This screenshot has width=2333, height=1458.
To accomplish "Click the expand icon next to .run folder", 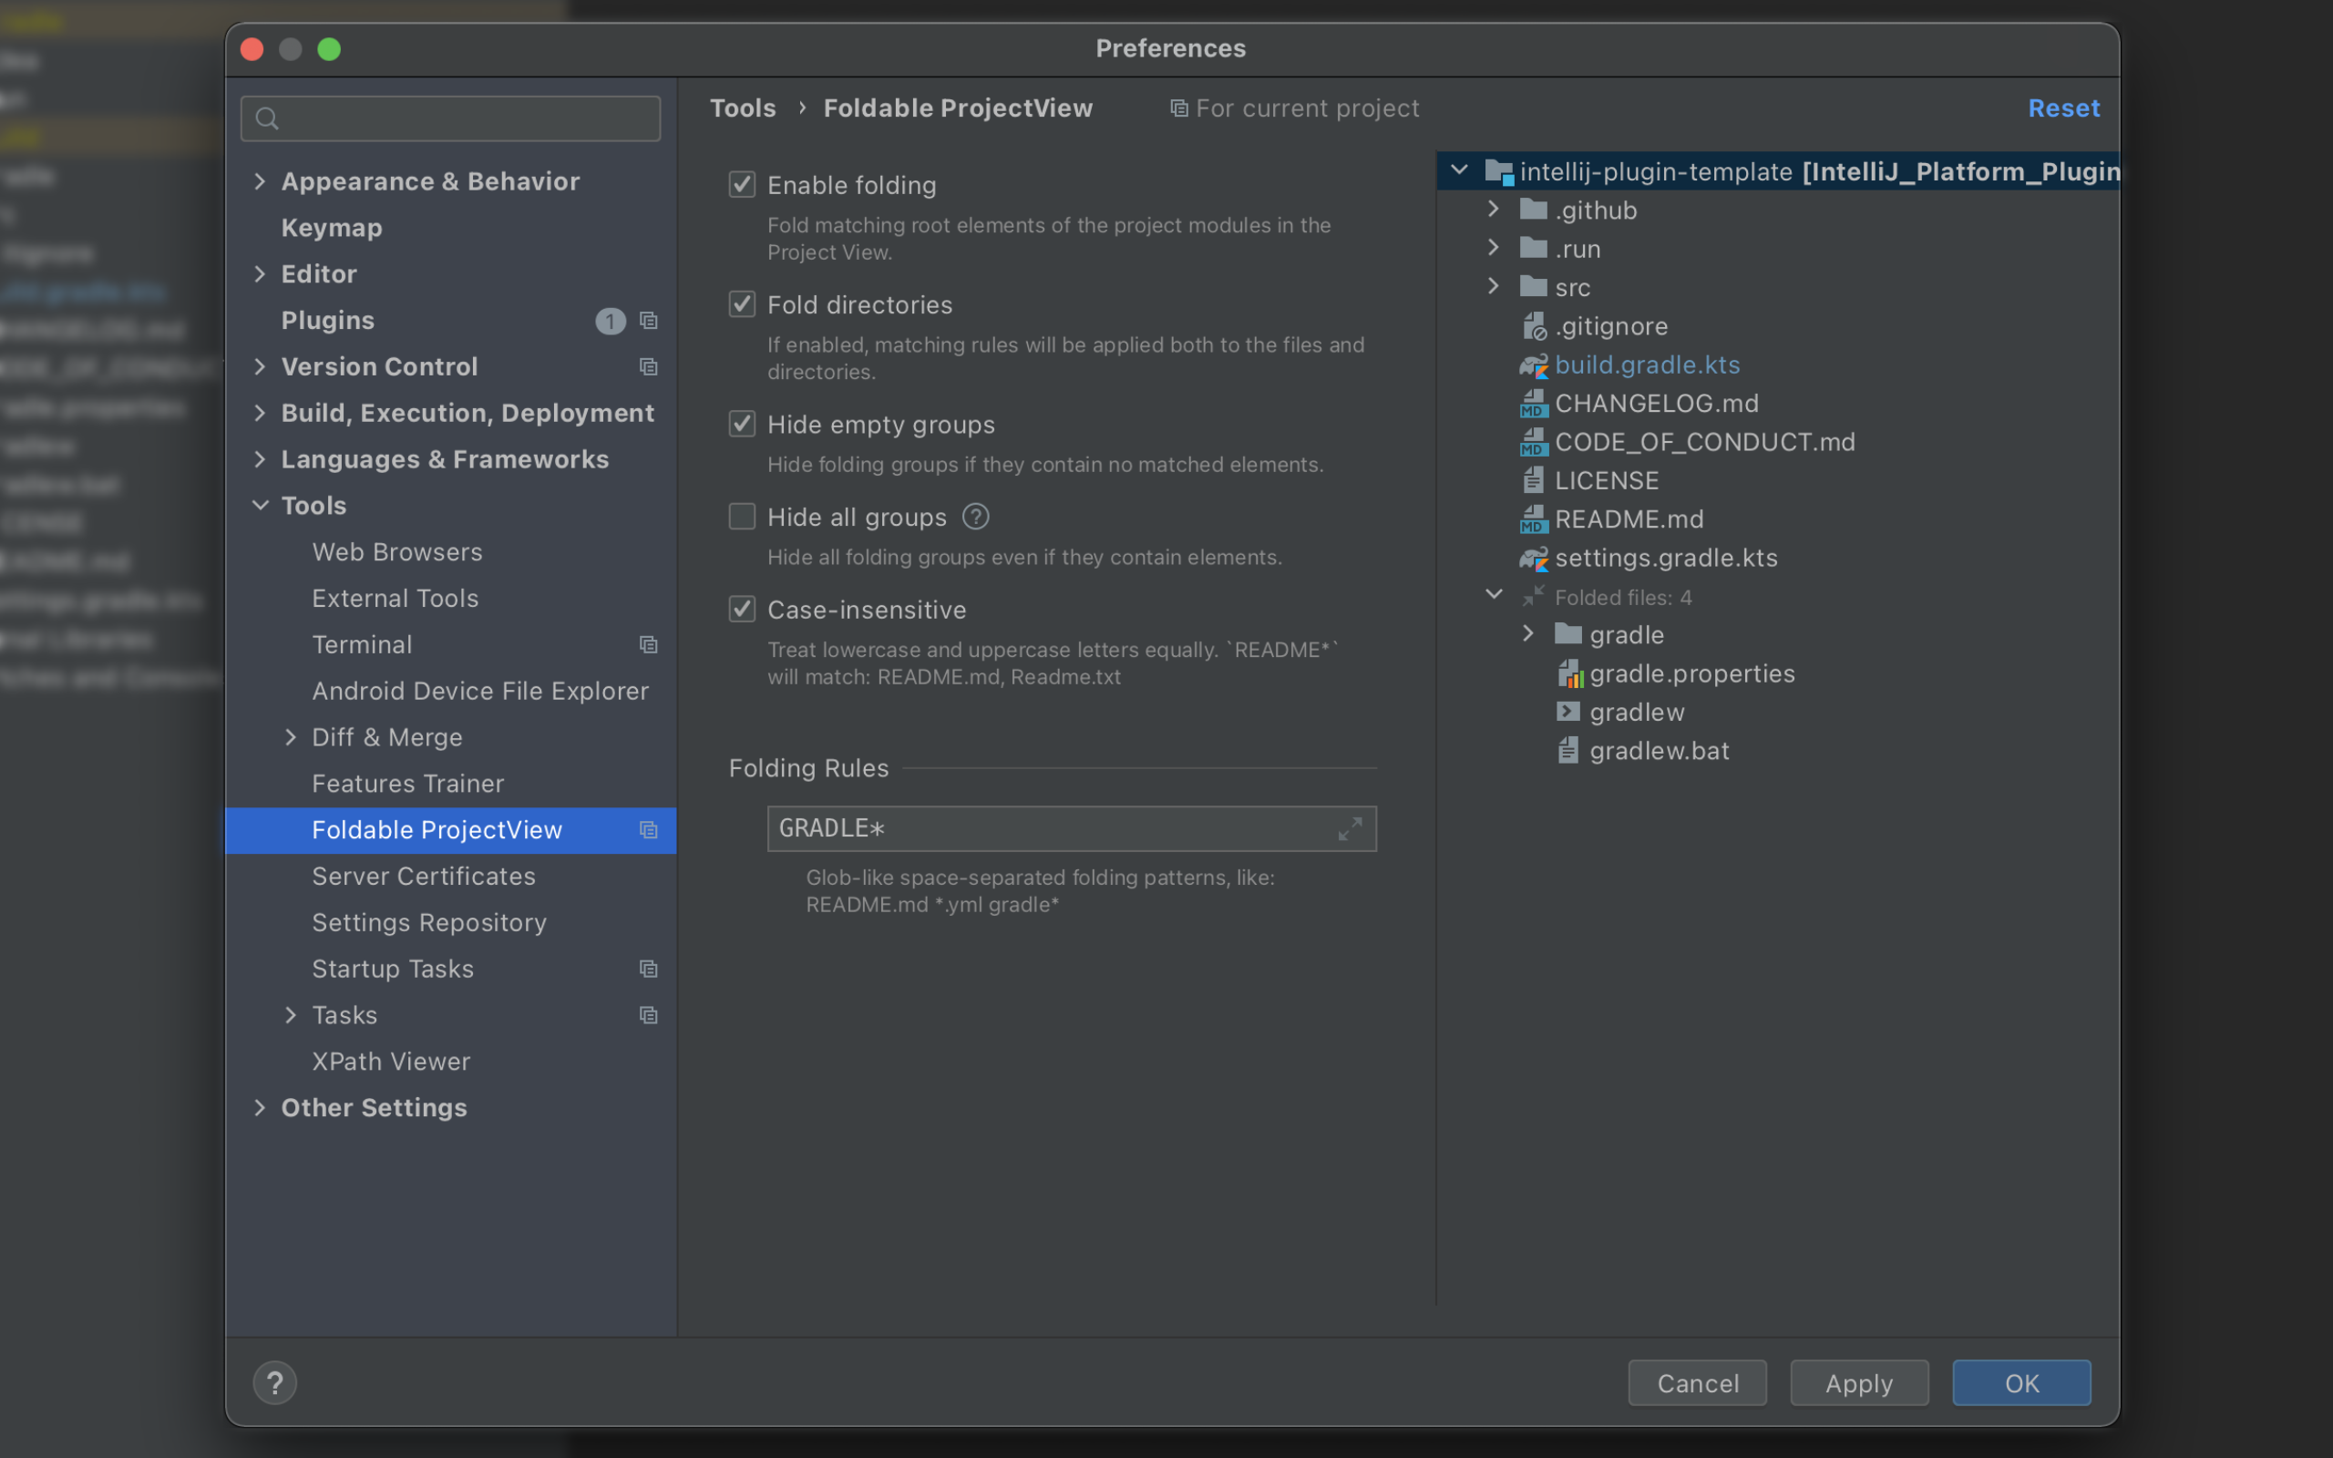I will (x=1495, y=249).
